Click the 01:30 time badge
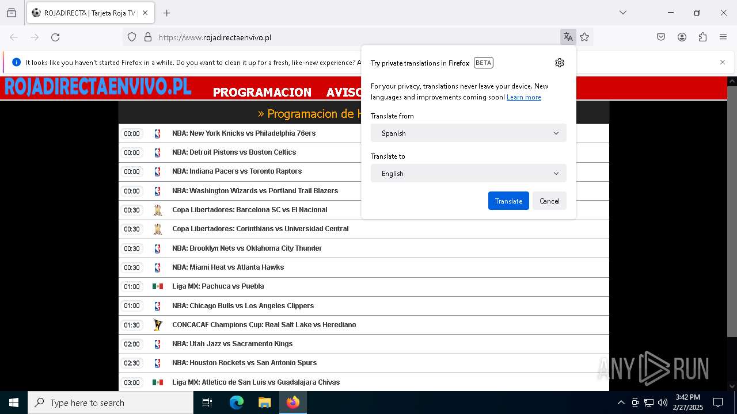 click(132, 325)
